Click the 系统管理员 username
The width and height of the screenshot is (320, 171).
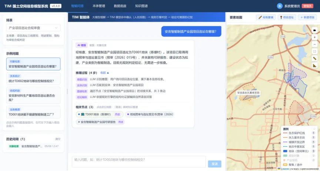click(292, 6)
